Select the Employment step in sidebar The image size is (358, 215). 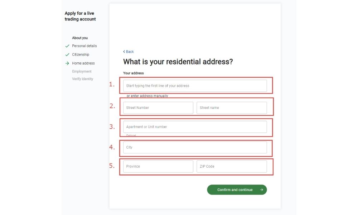pos(82,71)
